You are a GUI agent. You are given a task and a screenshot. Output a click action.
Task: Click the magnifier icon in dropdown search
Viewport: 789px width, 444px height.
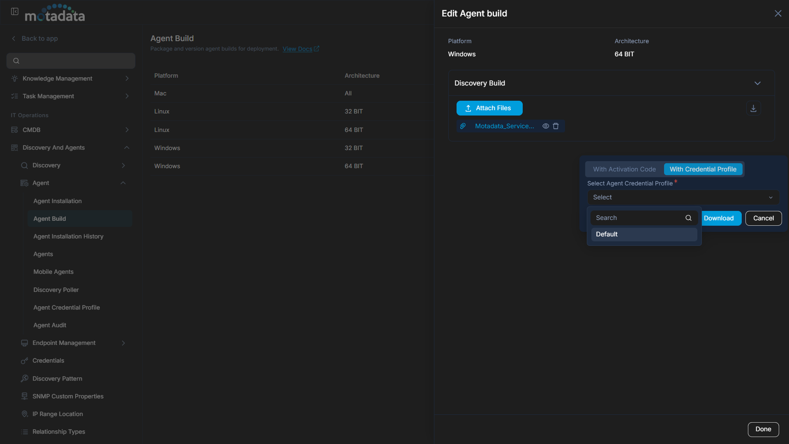pos(688,218)
